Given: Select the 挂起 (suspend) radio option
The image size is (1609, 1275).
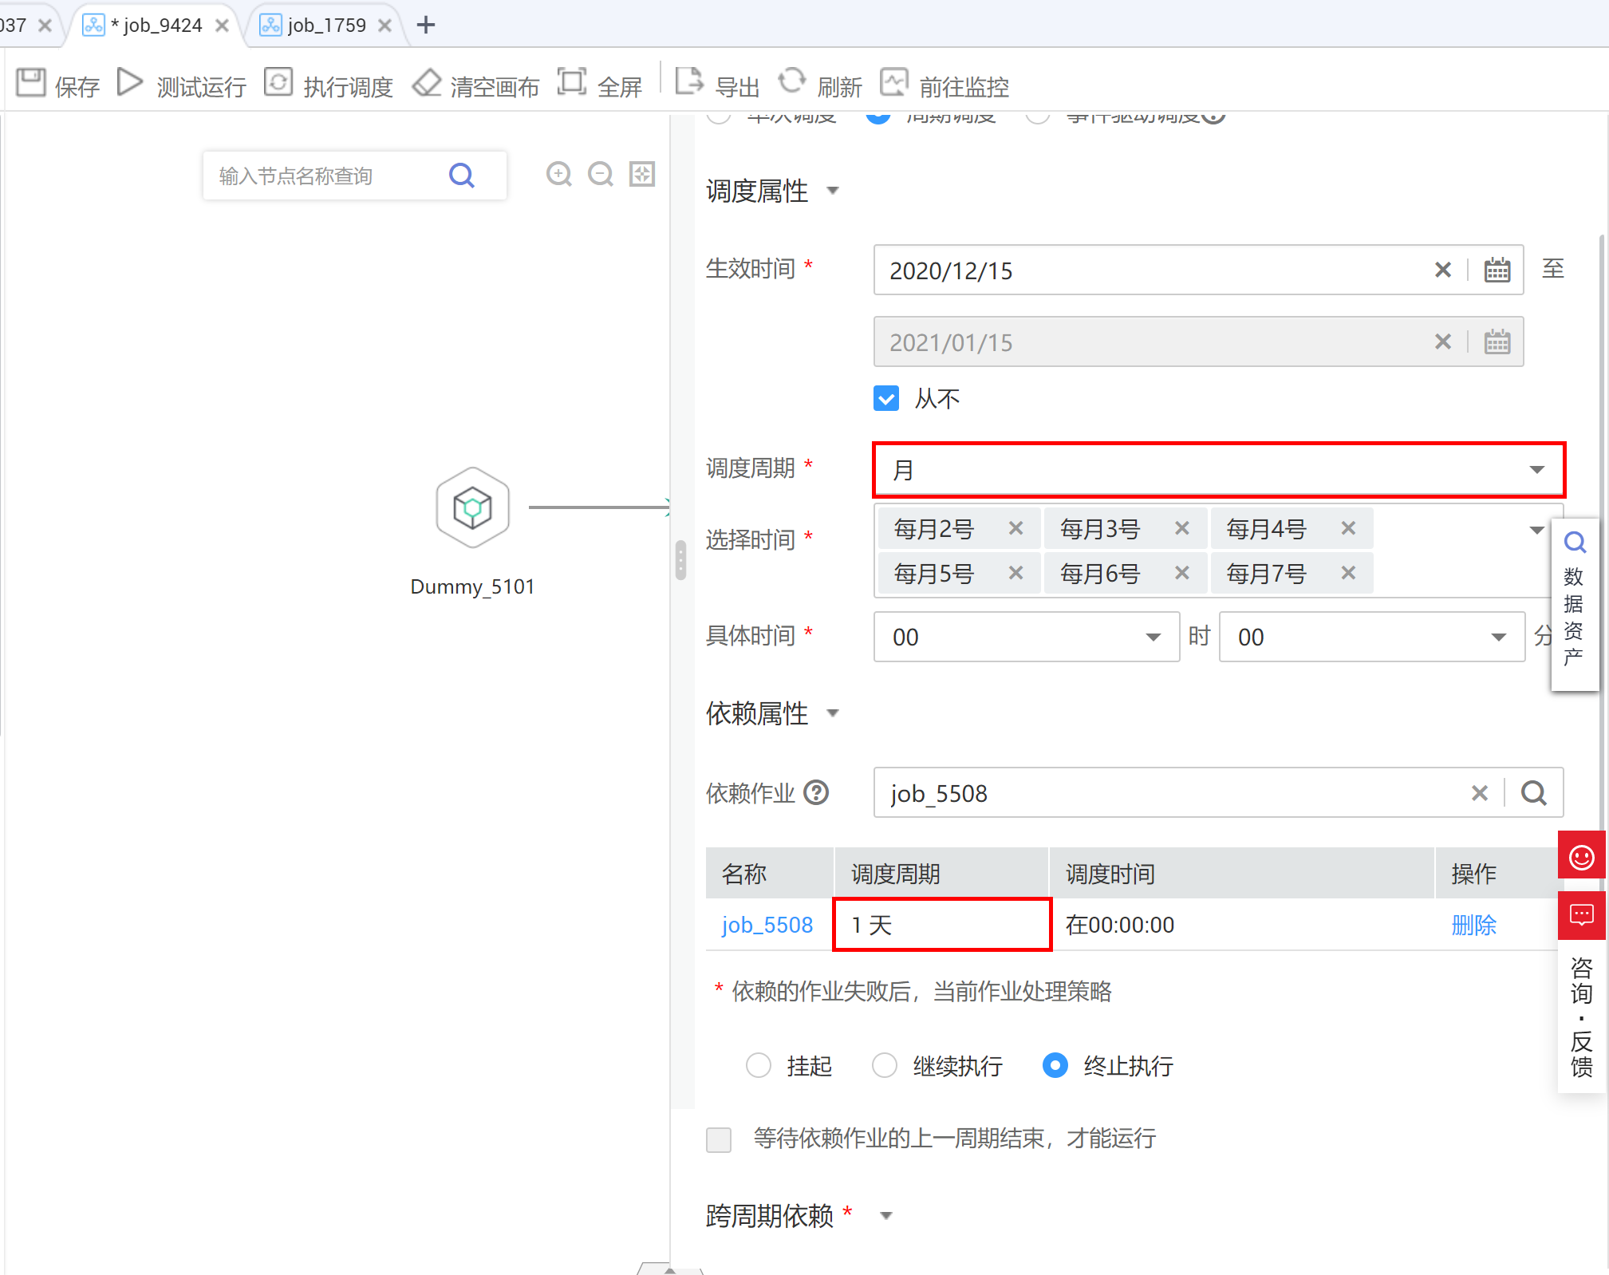Looking at the screenshot, I should point(759,1065).
